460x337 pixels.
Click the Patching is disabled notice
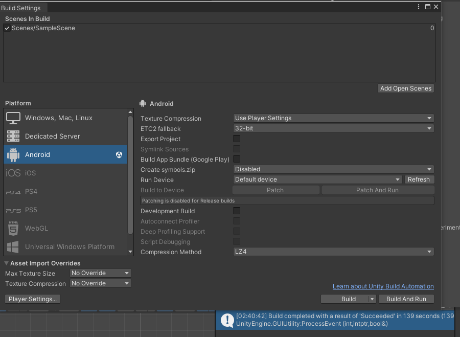pos(287,200)
